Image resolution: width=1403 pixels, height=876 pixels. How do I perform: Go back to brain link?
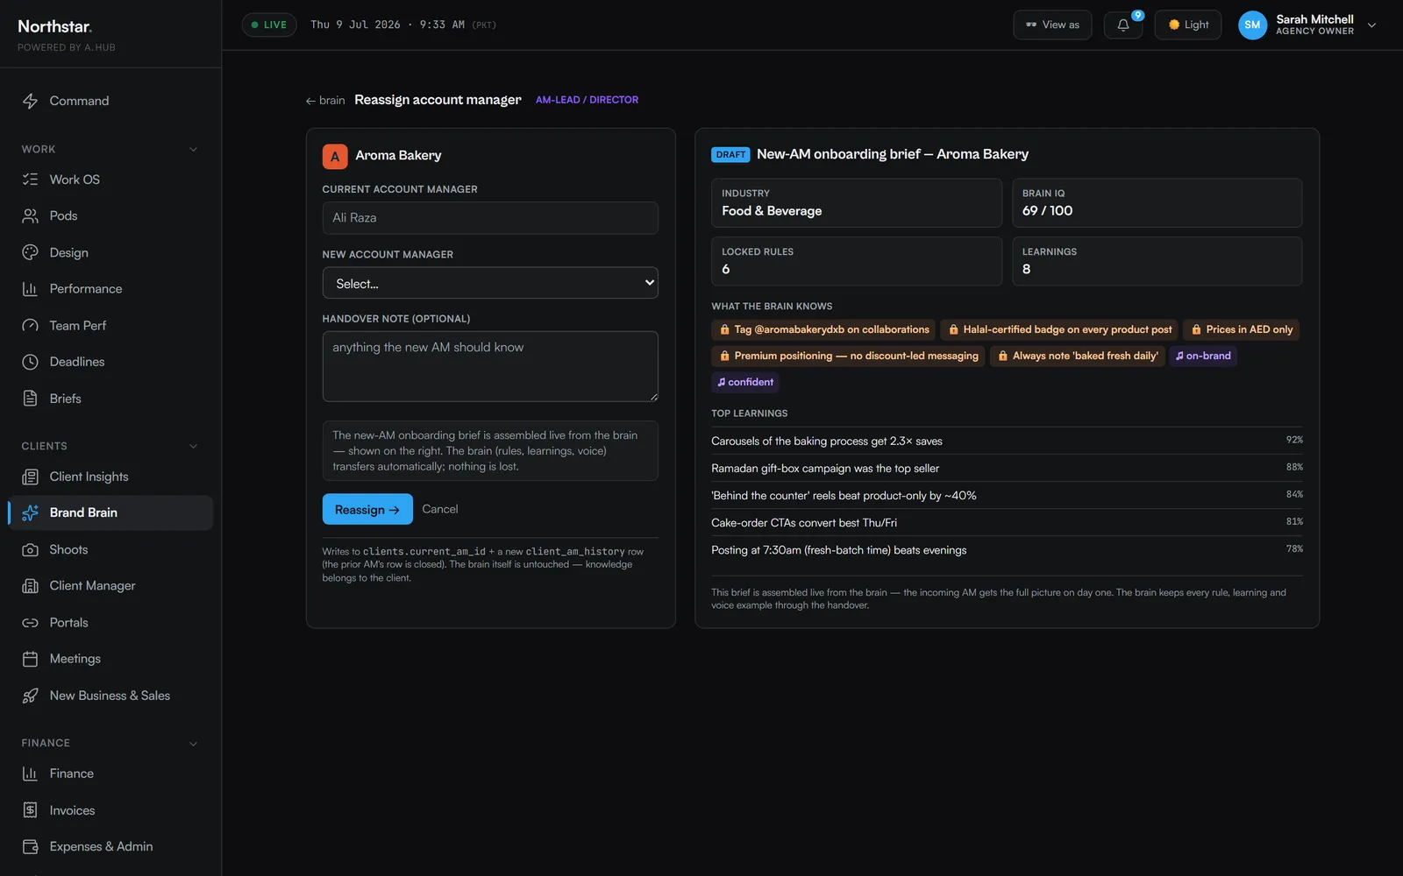(325, 101)
